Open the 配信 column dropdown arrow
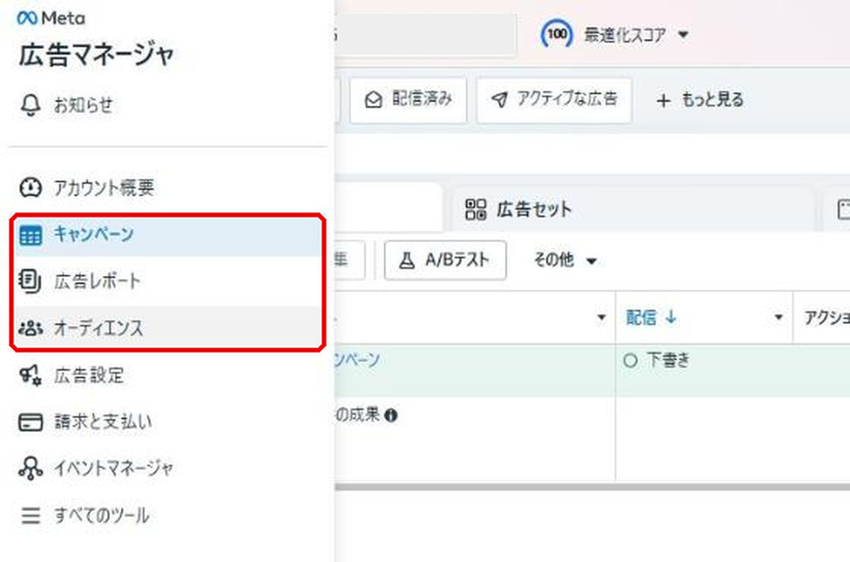This screenshot has height=562, width=850. point(779,317)
